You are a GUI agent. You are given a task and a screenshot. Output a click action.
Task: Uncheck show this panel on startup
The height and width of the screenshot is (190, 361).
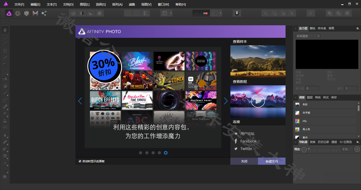(x=80, y=161)
